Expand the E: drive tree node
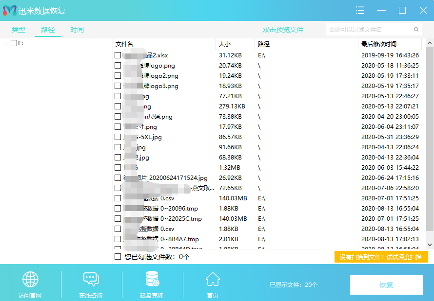434x301 pixels. pyautogui.click(x=7, y=43)
